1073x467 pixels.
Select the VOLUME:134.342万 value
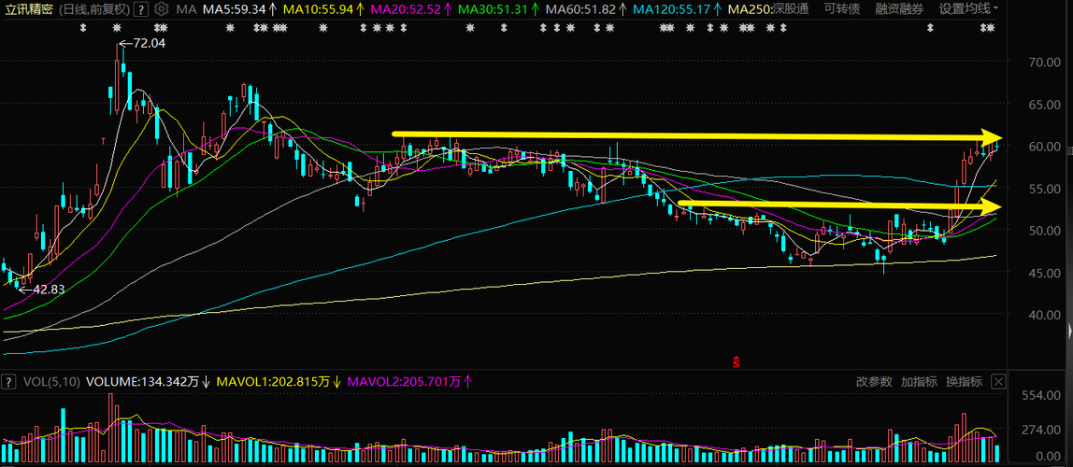tap(143, 381)
